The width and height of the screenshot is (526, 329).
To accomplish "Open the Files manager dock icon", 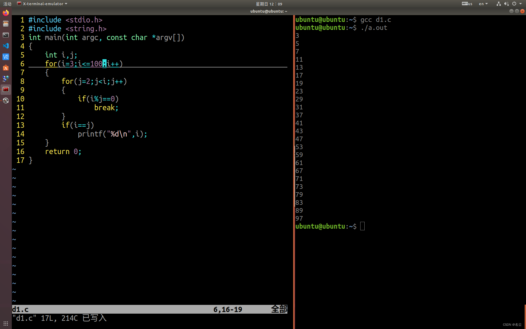I will 6,24.
